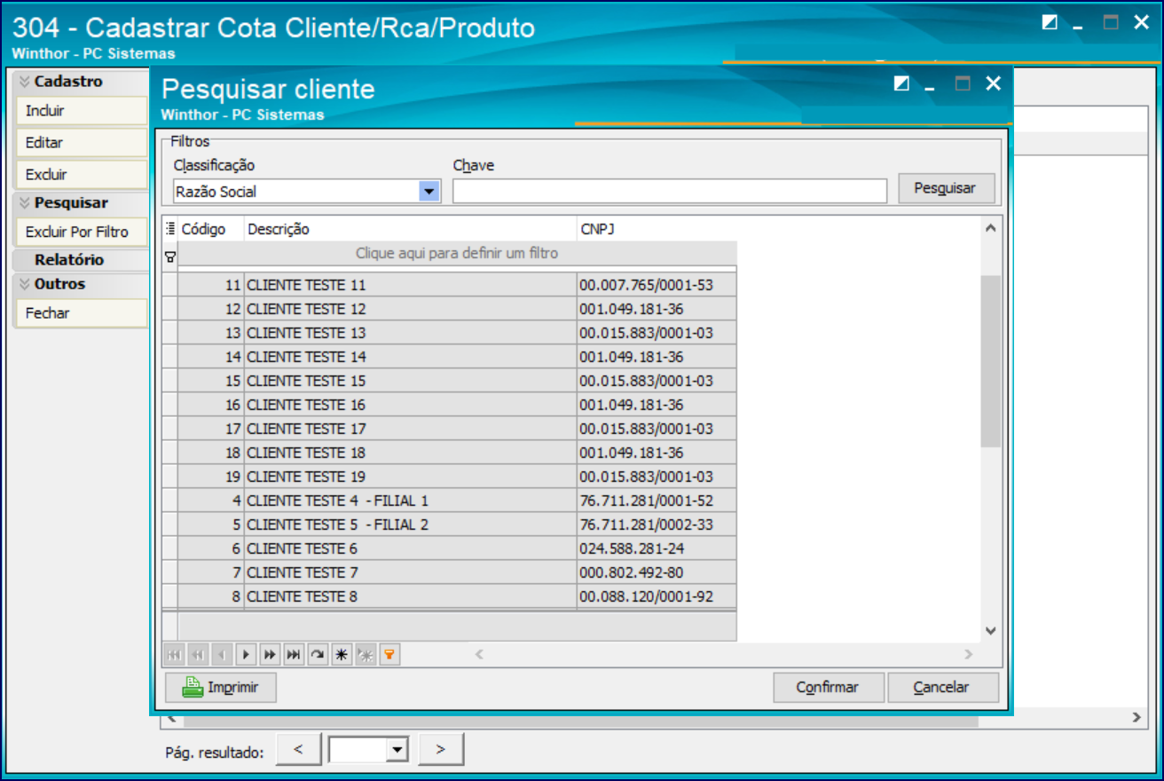Screen dimensions: 1164x781
Task: Click CNPJ cell 024.588.281-24
Action: click(657, 548)
